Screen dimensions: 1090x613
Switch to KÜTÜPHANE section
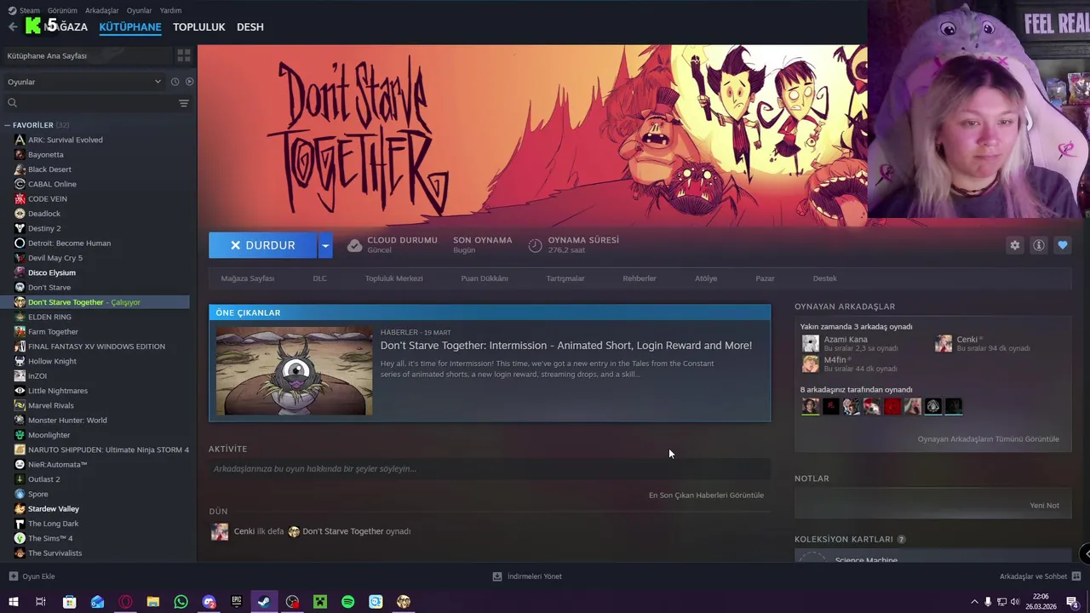pyautogui.click(x=130, y=26)
